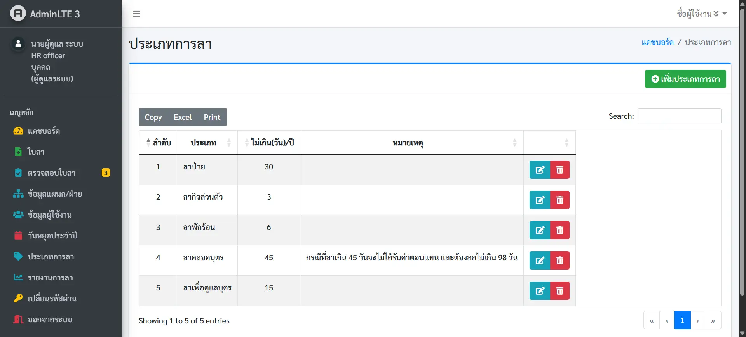Click the ลาเพื่อดูแลบุตร cell text

coord(207,288)
